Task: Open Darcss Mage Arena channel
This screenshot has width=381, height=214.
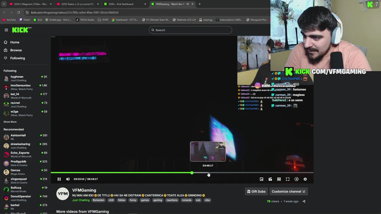Action: (25, 172)
